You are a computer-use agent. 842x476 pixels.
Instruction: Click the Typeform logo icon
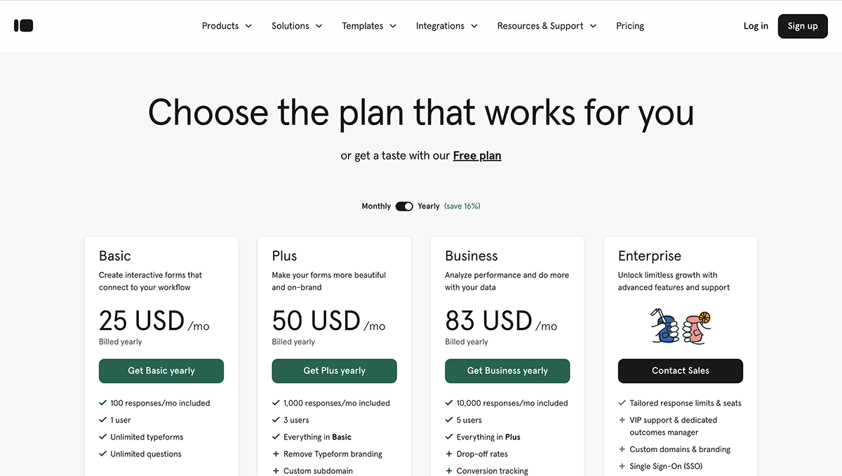[23, 26]
